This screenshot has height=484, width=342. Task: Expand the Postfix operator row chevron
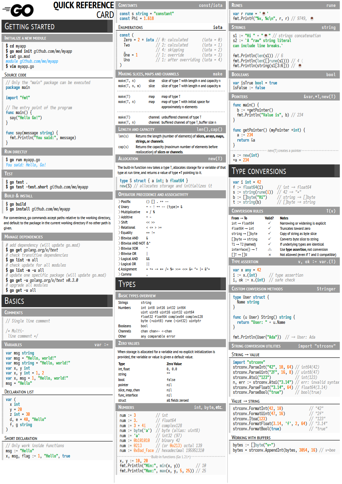(x=119, y=202)
